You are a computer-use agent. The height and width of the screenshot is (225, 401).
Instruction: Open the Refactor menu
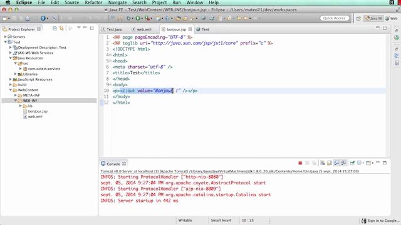click(x=93, y=2)
